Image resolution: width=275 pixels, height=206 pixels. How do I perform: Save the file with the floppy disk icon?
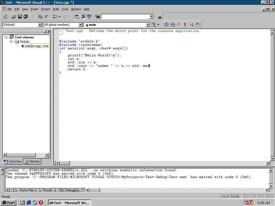(x=20, y=17)
